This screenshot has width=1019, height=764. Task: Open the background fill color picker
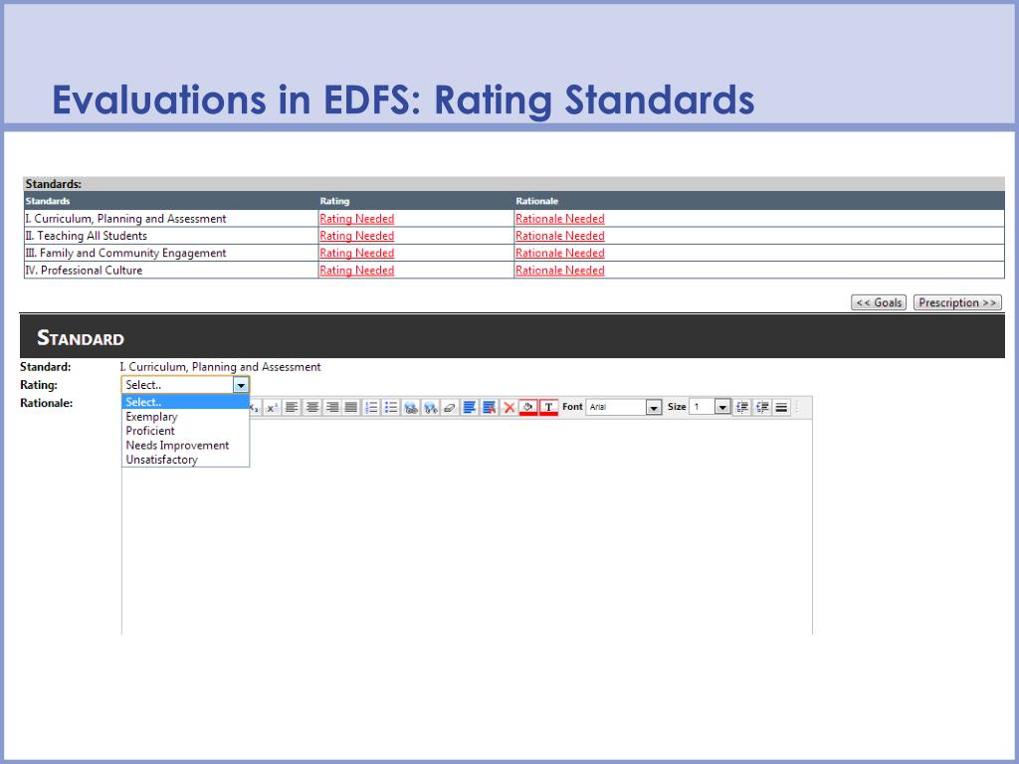point(528,407)
